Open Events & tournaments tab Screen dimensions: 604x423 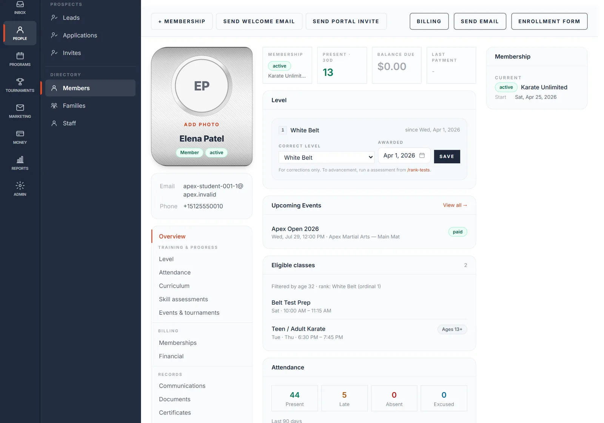[x=202, y=313]
